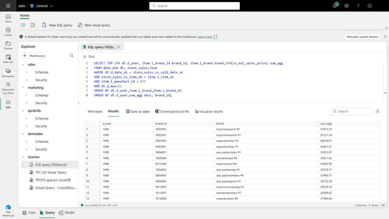Open TPCDS-query3-CrossDB query
The image size is (389, 219).
(50, 180)
